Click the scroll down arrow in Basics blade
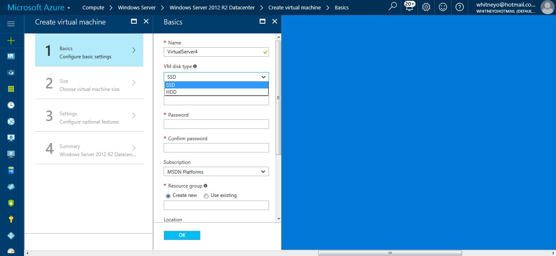 tap(279, 219)
